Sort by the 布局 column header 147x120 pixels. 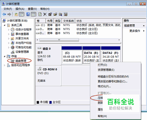pos(50,21)
